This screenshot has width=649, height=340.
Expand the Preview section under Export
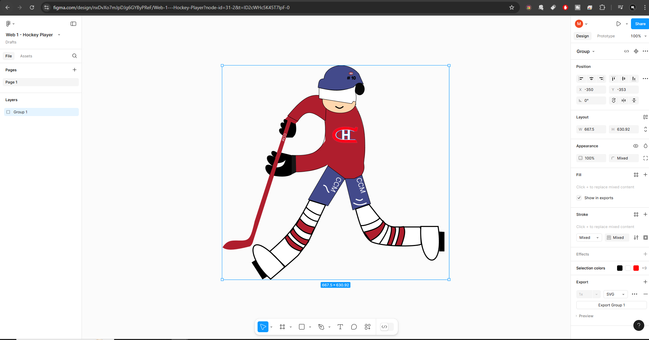tap(586, 316)
